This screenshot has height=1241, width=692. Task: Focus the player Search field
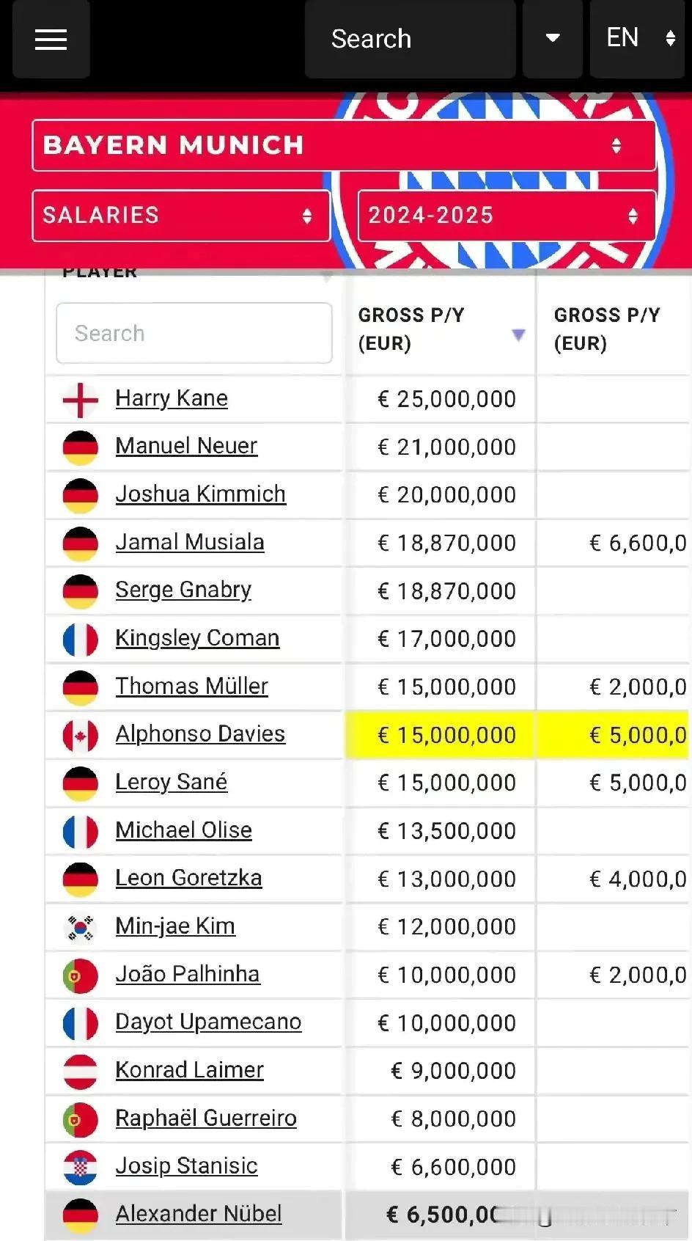[194, 333]
